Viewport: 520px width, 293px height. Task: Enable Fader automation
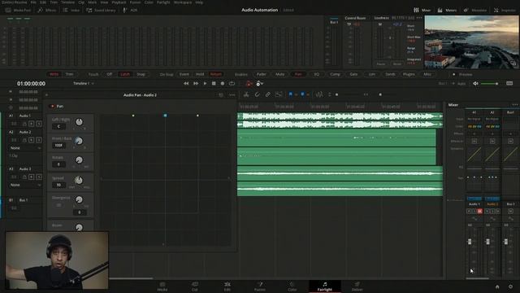(262, 74)
